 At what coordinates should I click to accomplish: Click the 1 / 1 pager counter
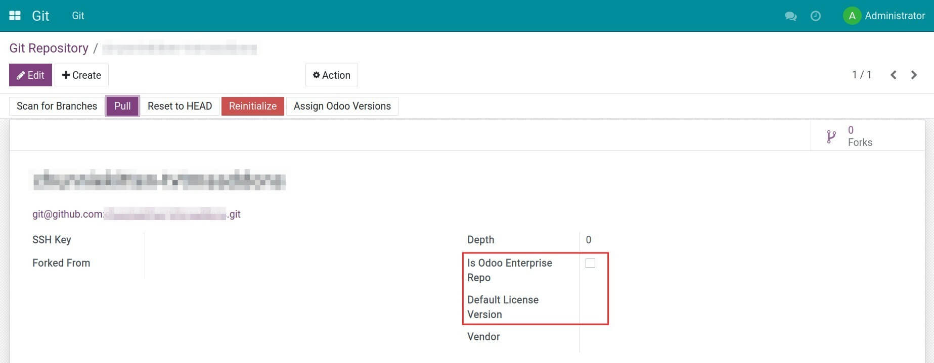point(862,75)
